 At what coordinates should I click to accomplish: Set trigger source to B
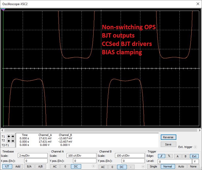pos(186,156)
